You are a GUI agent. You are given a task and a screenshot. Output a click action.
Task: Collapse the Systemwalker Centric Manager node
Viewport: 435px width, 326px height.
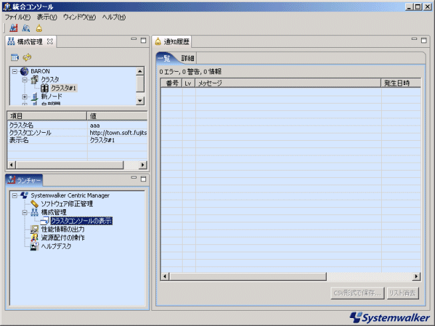coord(15,196)
